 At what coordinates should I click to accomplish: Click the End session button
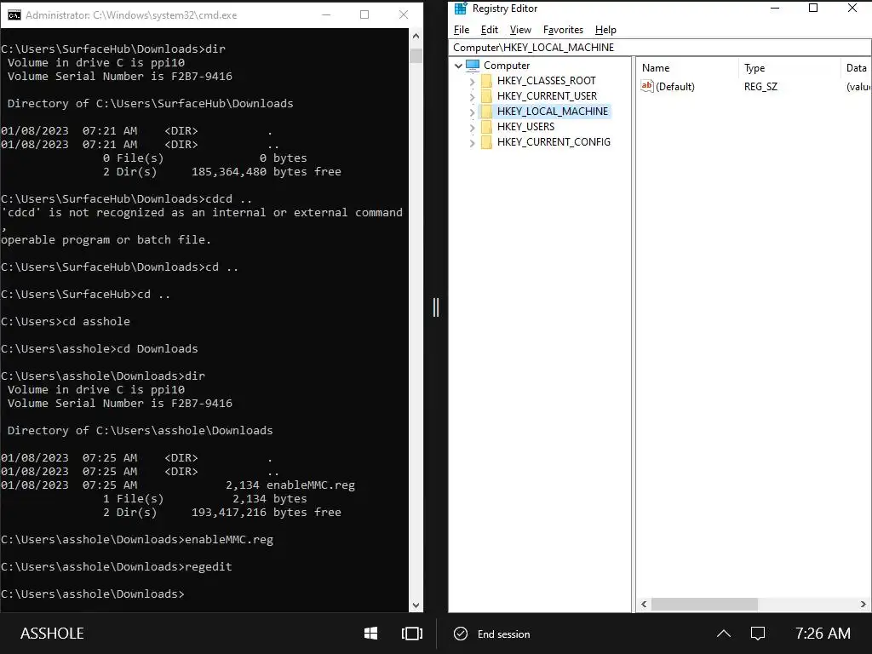[492, 634]
